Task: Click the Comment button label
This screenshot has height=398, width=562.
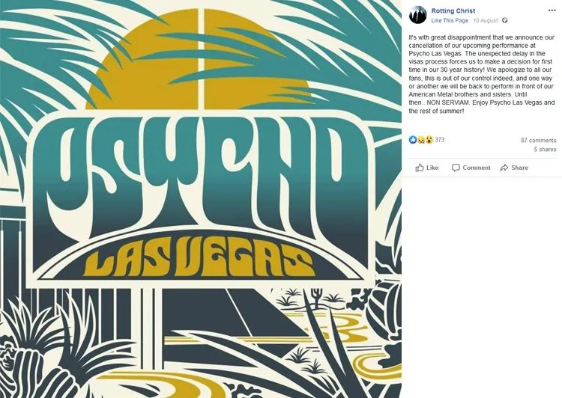Action: click(477, 168)
